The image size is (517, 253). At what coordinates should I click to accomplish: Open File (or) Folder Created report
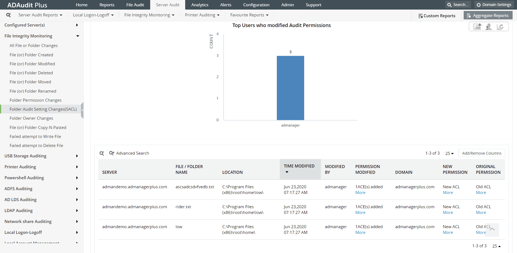click(31, 55)
